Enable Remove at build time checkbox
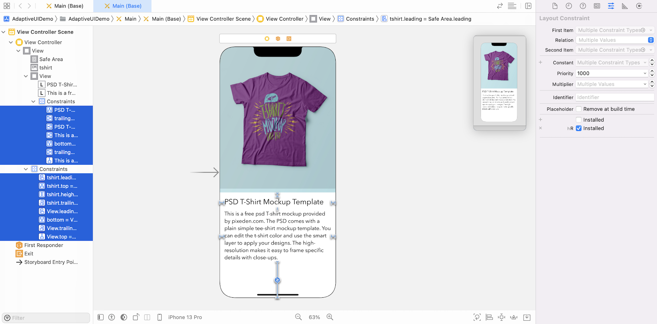 [x=579, y=109]
